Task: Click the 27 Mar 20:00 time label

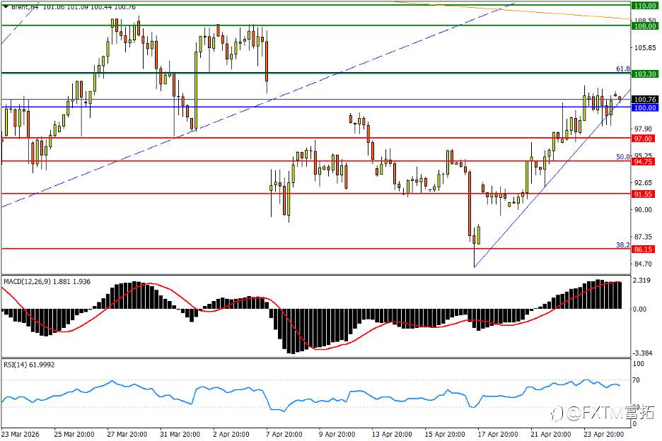Action: point(127,434)
